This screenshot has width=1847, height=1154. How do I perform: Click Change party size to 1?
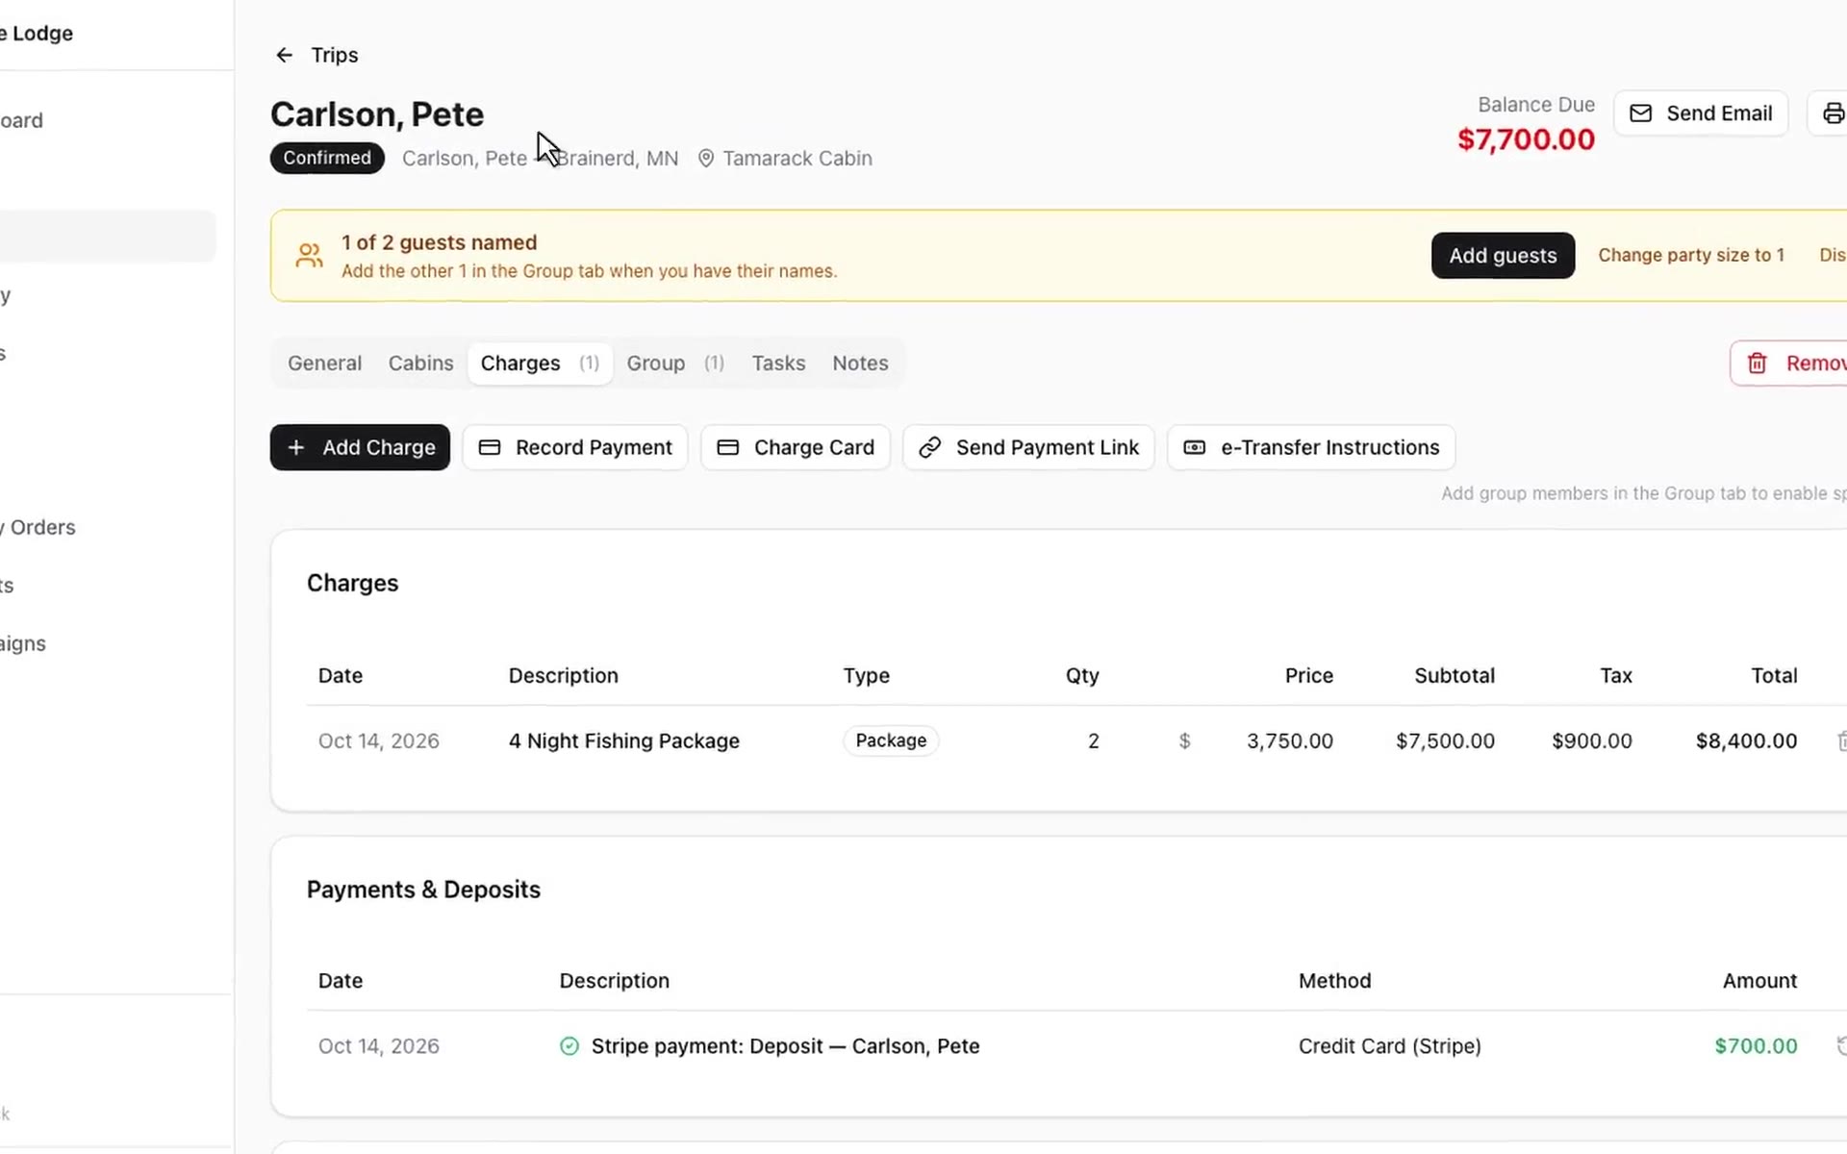(1691, 256)
